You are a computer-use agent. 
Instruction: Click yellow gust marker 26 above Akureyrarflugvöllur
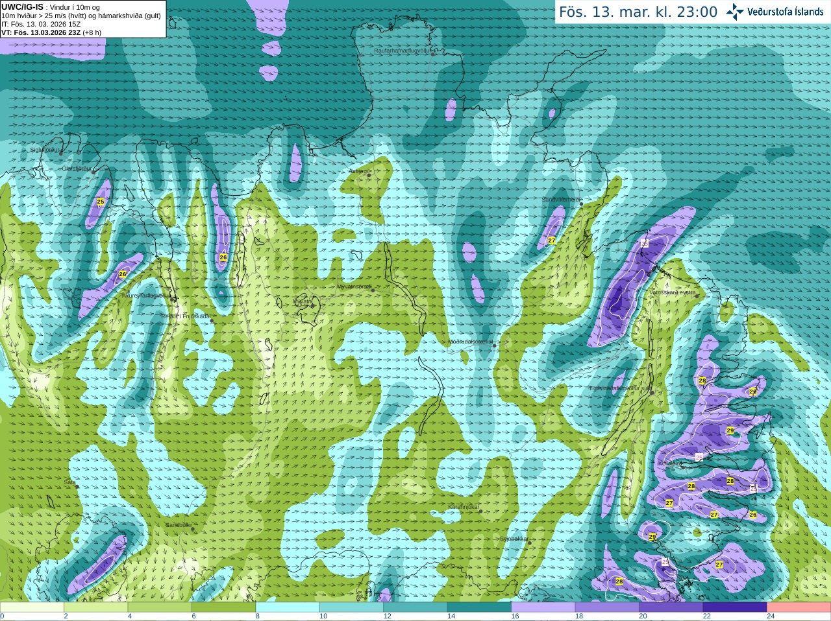123,274
